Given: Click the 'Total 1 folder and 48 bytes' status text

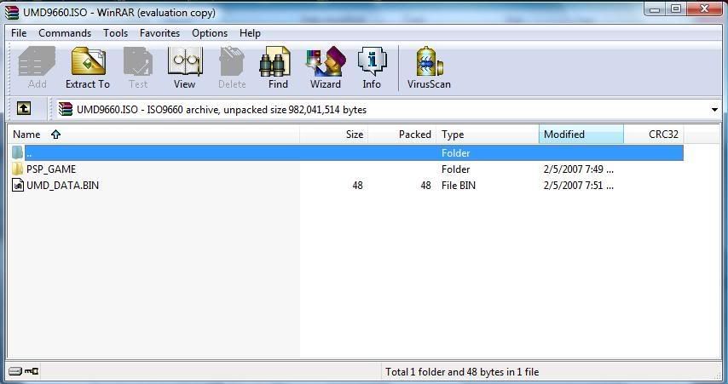Looking at the screenshot, I should coord(462,371).
